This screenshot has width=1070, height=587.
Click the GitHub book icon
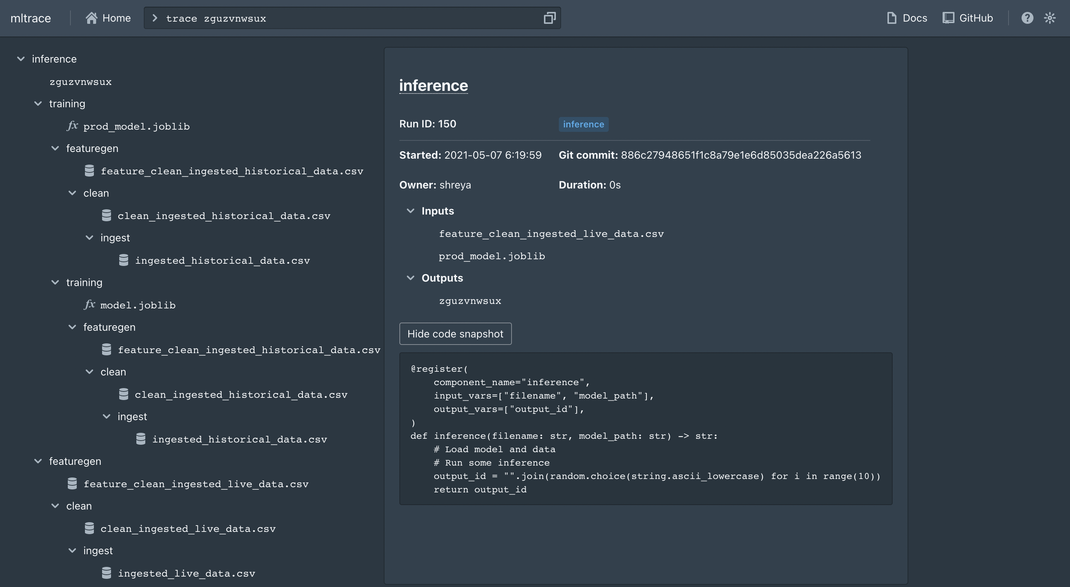pyautogui.click(x=948, y=18)
